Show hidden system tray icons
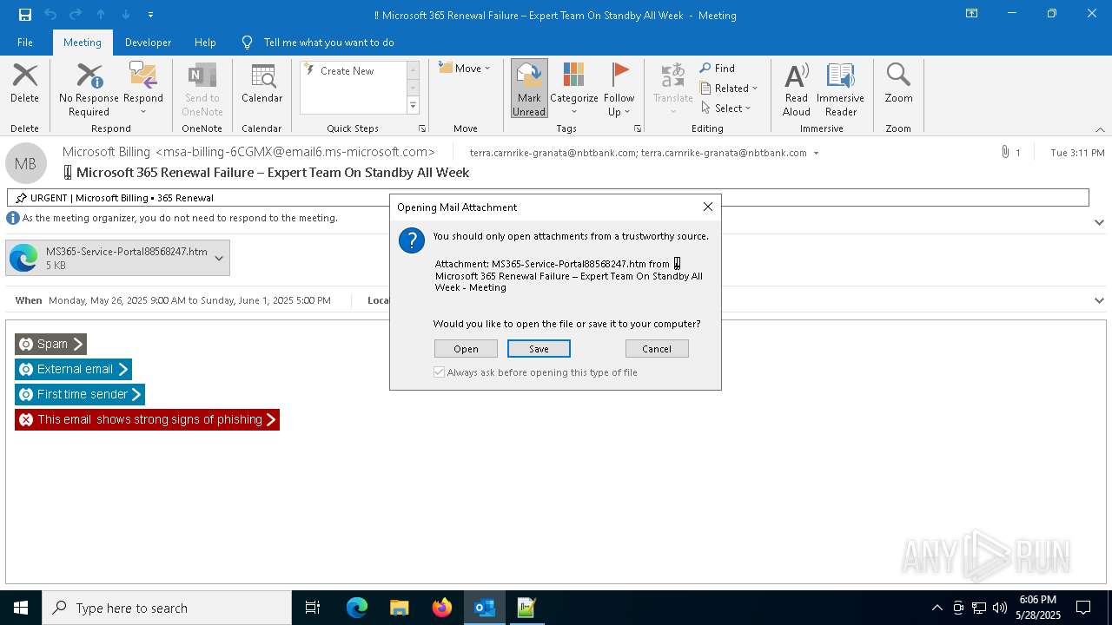The height and width of the screenshot is (625, 1112). pos(937,608)
